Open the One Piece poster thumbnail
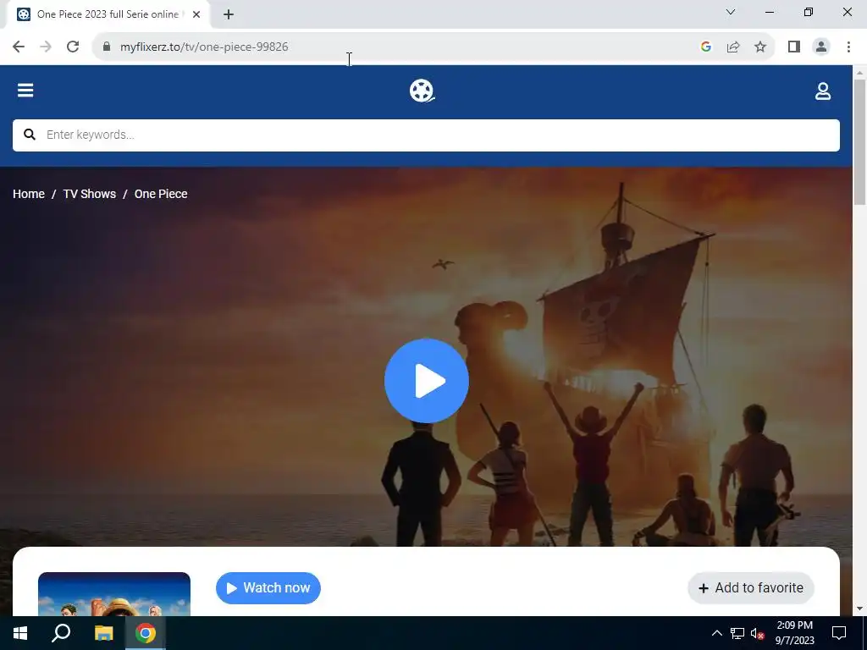This screenshot has height=650, width=867. [114, 594]
